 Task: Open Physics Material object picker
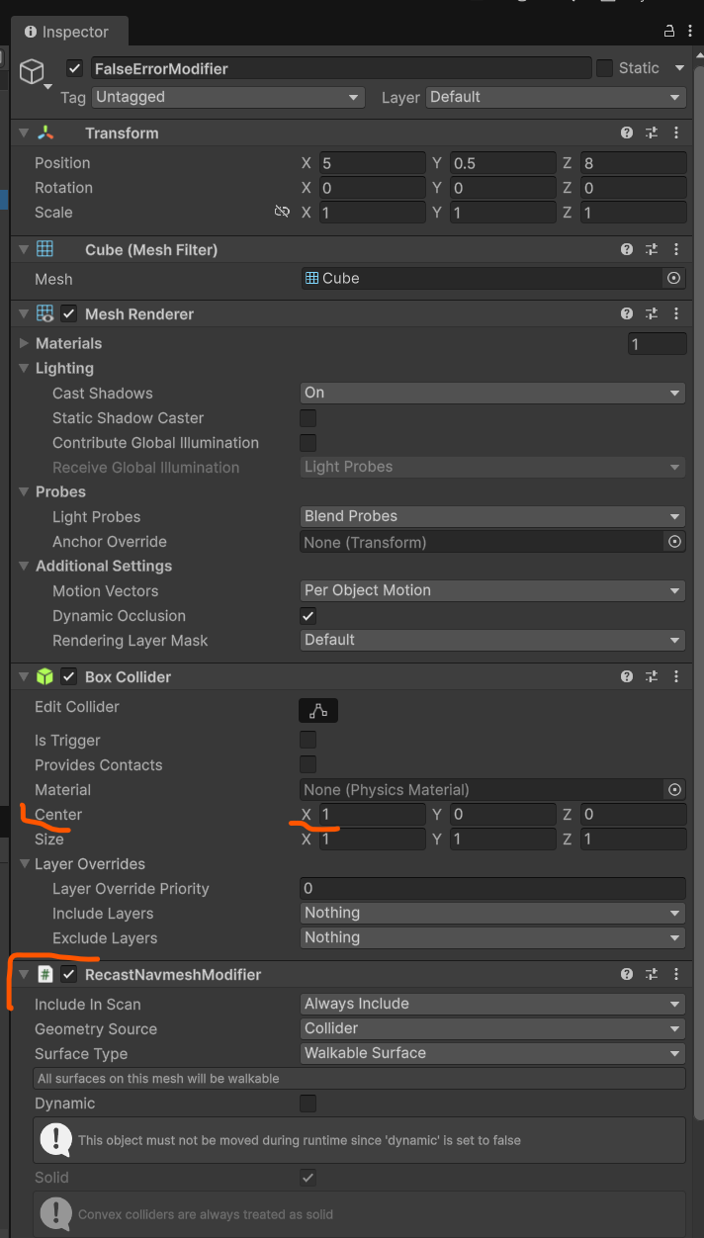[x=674, y=790]
